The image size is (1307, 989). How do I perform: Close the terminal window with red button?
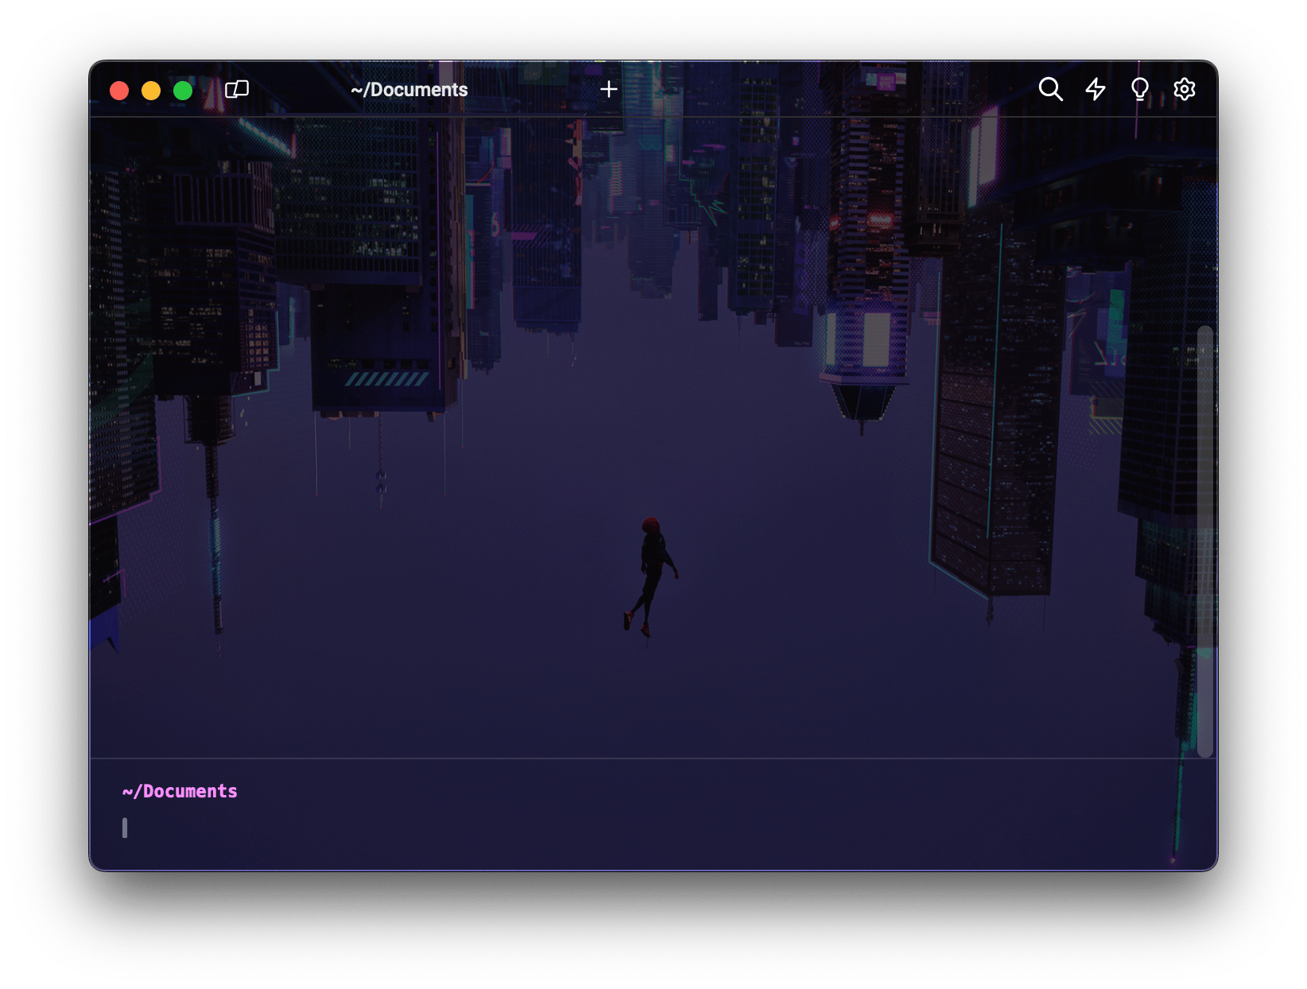(119, 91)
